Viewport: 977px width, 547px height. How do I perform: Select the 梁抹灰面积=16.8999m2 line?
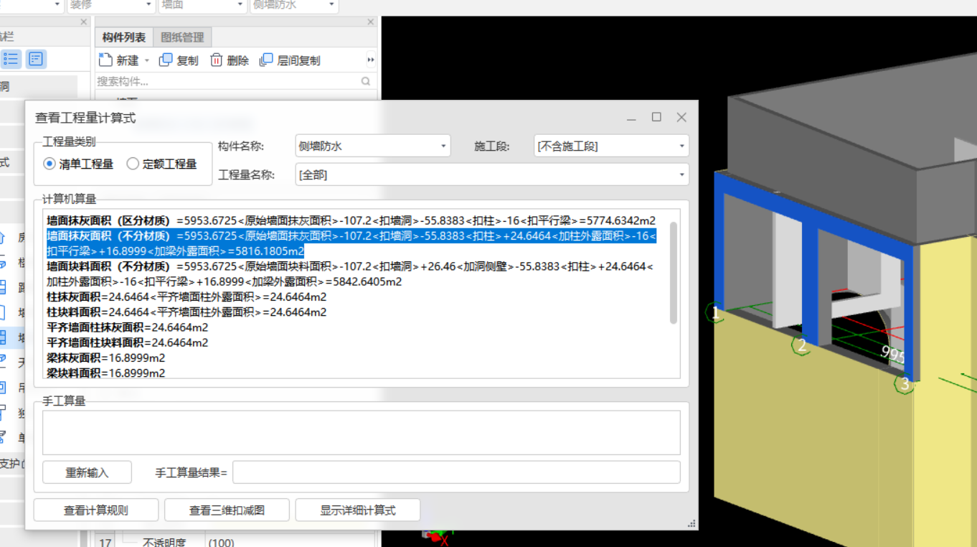[x=106, y=357]
